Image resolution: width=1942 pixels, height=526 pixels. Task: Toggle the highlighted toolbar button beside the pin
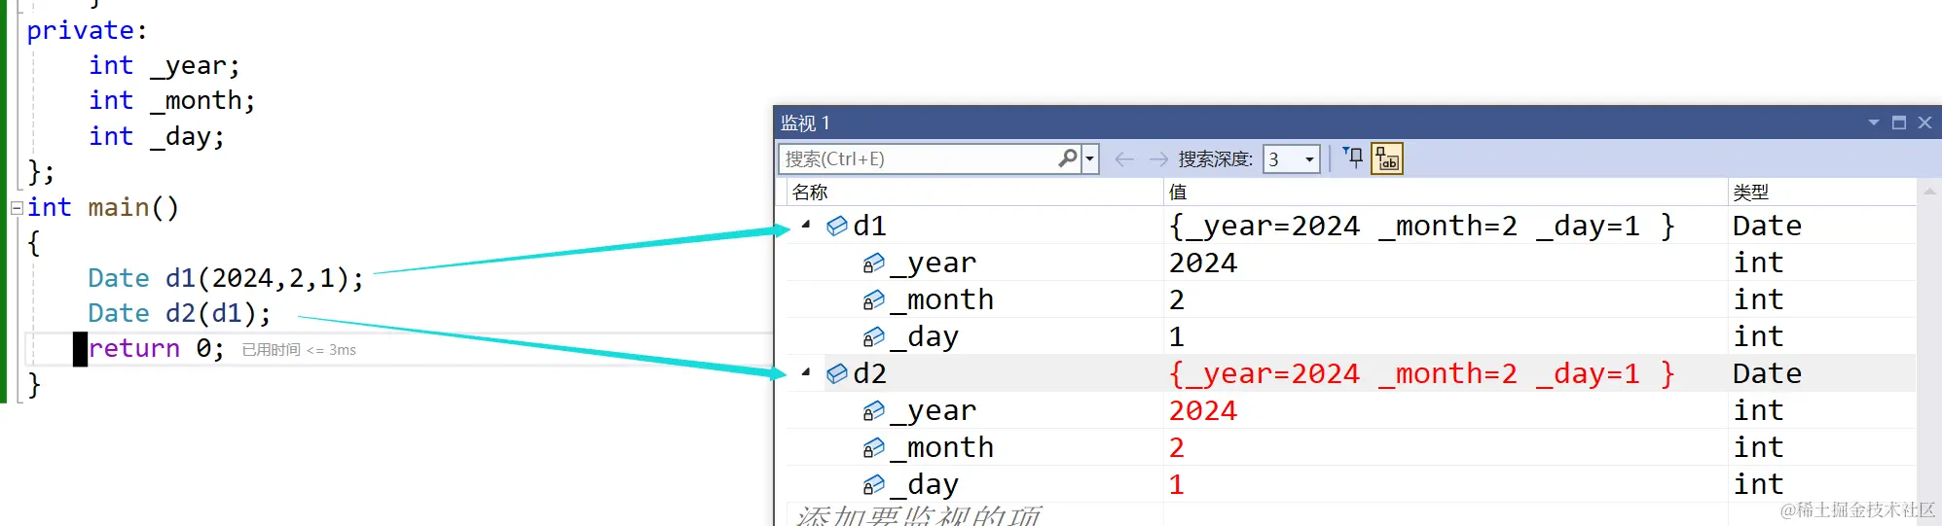pyautogui.click(x=1387, y=158)
